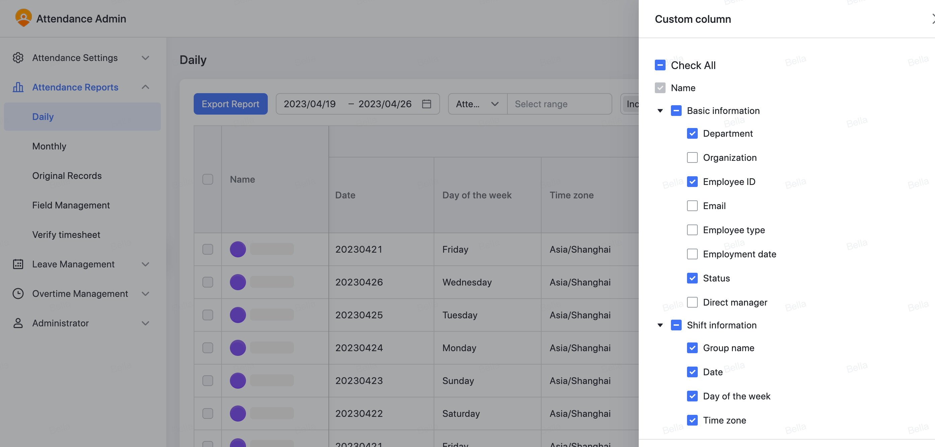Open the Attendance Settings gear icon
Image resolution: width=935 pixels, height=447 pixels.
point(18,58)
